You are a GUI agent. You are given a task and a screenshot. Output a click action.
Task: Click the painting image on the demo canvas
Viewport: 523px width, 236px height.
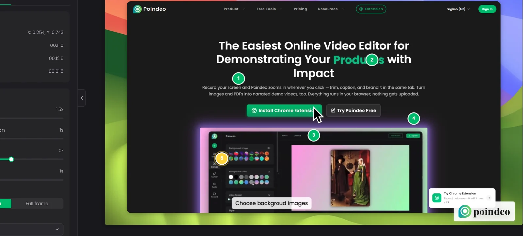(350, 178)
